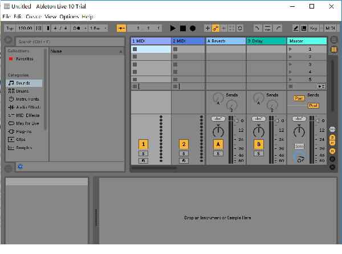Viewport: 342px width, 254px height.
Task: Click the A Reverb volume knob
Action: (x=217, y=131)
